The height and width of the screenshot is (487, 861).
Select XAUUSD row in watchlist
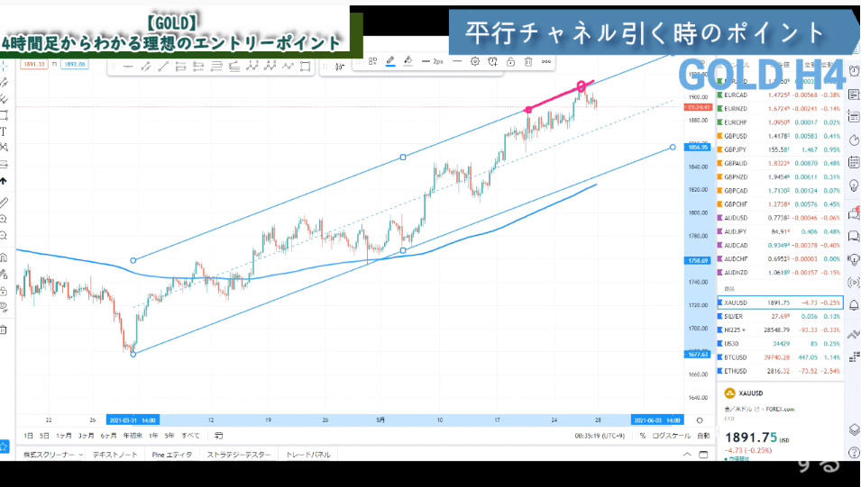point(780,302)
